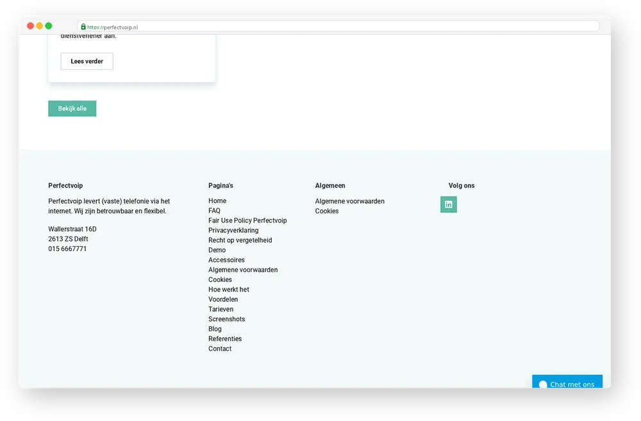The width and height of the screenshot is (641, 421).
Task: Click the 2613 ZS Delft text
Action: click(x=68, y=239)
